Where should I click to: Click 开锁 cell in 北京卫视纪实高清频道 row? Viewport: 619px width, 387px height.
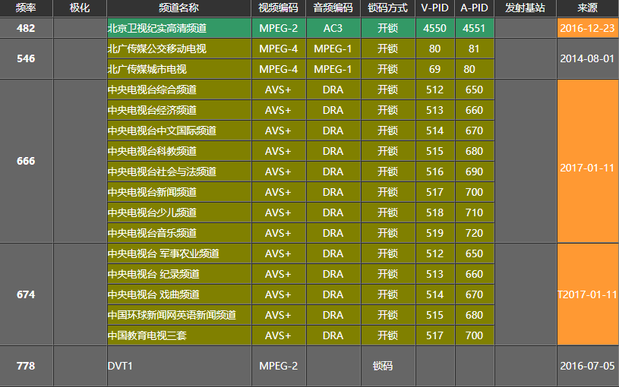click(x=387, y=28)
